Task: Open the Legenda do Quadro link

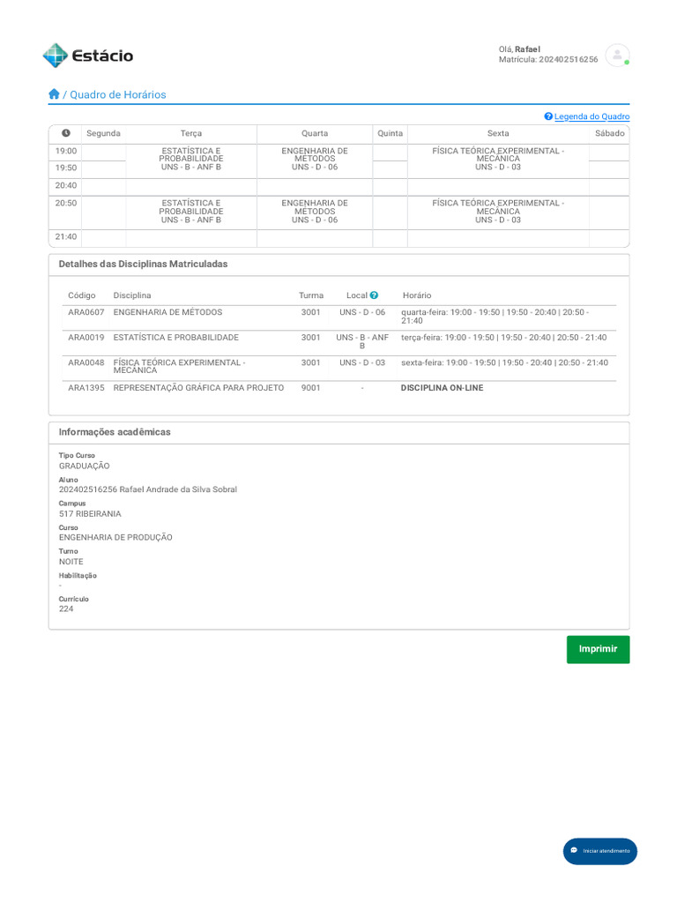Action: (x=591, y=116)
